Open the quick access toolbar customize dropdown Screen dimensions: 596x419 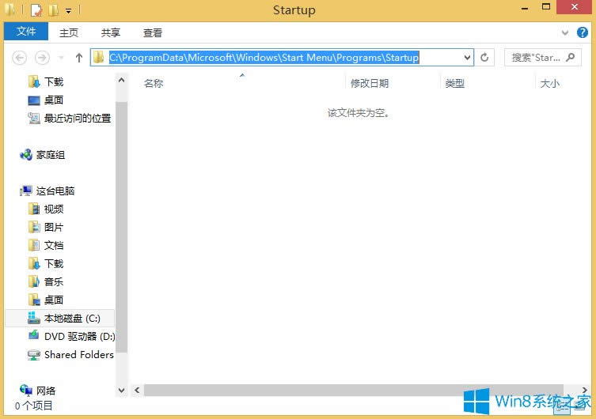(68, 10)
